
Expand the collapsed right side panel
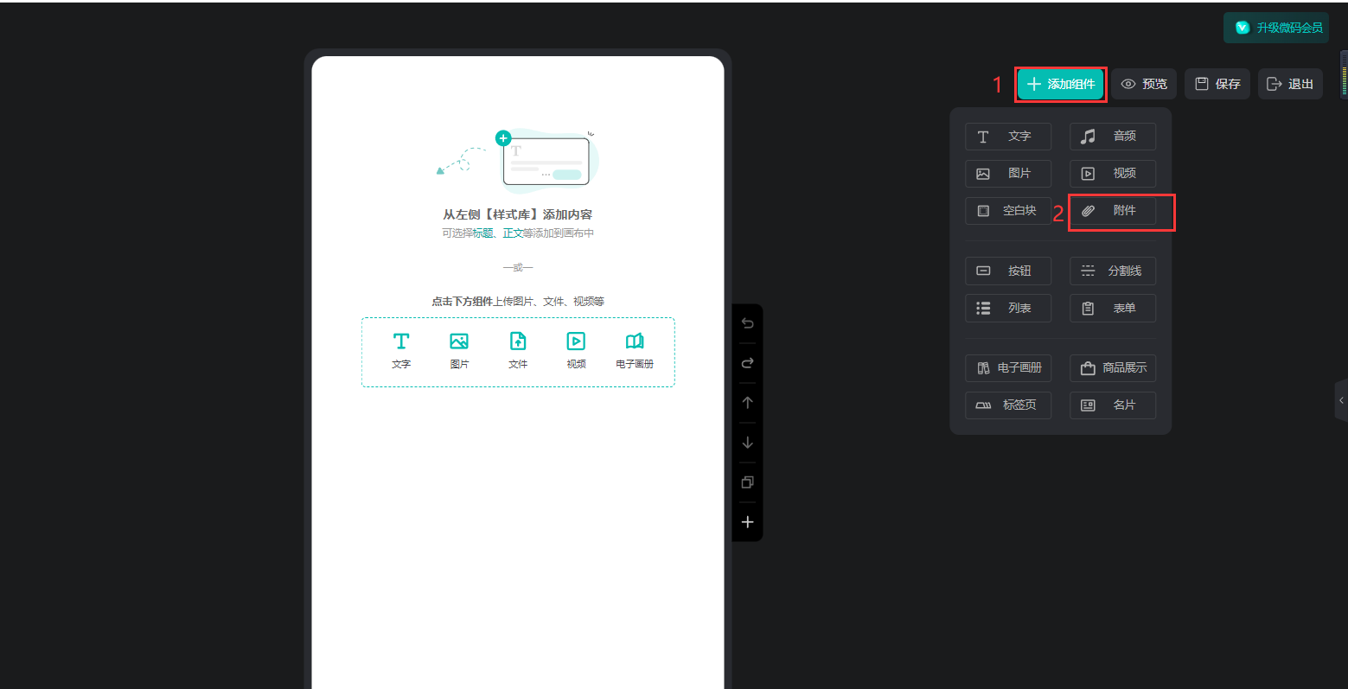click(x=1341, y=400)
